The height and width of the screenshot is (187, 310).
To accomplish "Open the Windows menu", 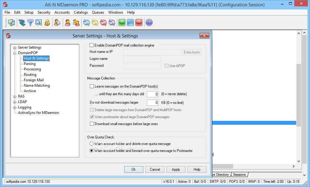I will (116, 12).
